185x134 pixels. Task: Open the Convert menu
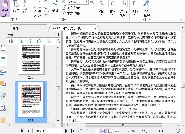pyautogui.click(x=135, y=8)
